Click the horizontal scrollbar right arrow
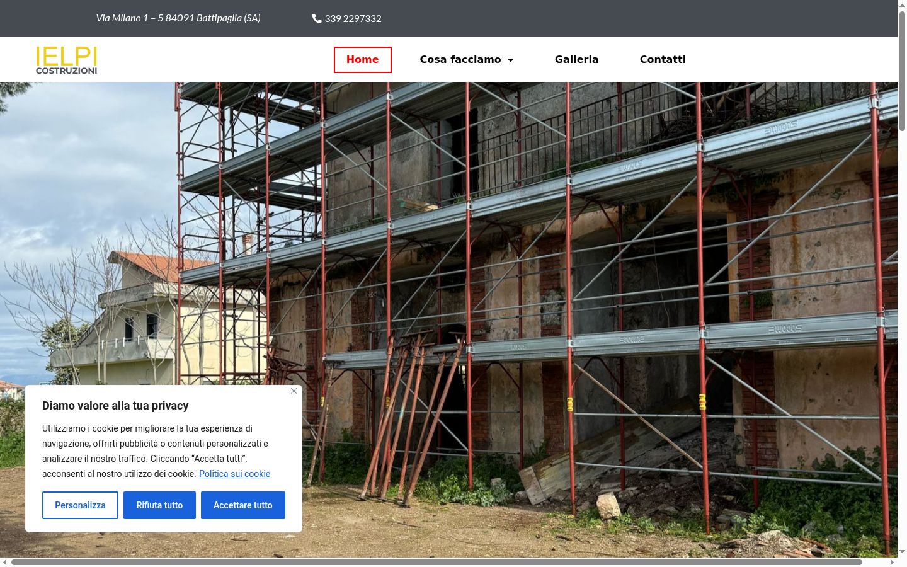The width and height of the screenshot is (907, 567). click(892, 562)
